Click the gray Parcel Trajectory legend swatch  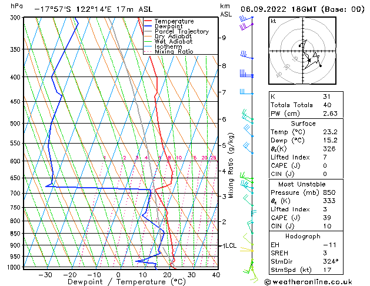pos(148,31)
